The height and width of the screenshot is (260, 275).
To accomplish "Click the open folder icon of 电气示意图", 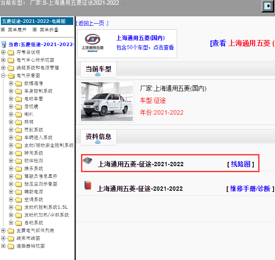I will tap(11, 76).
